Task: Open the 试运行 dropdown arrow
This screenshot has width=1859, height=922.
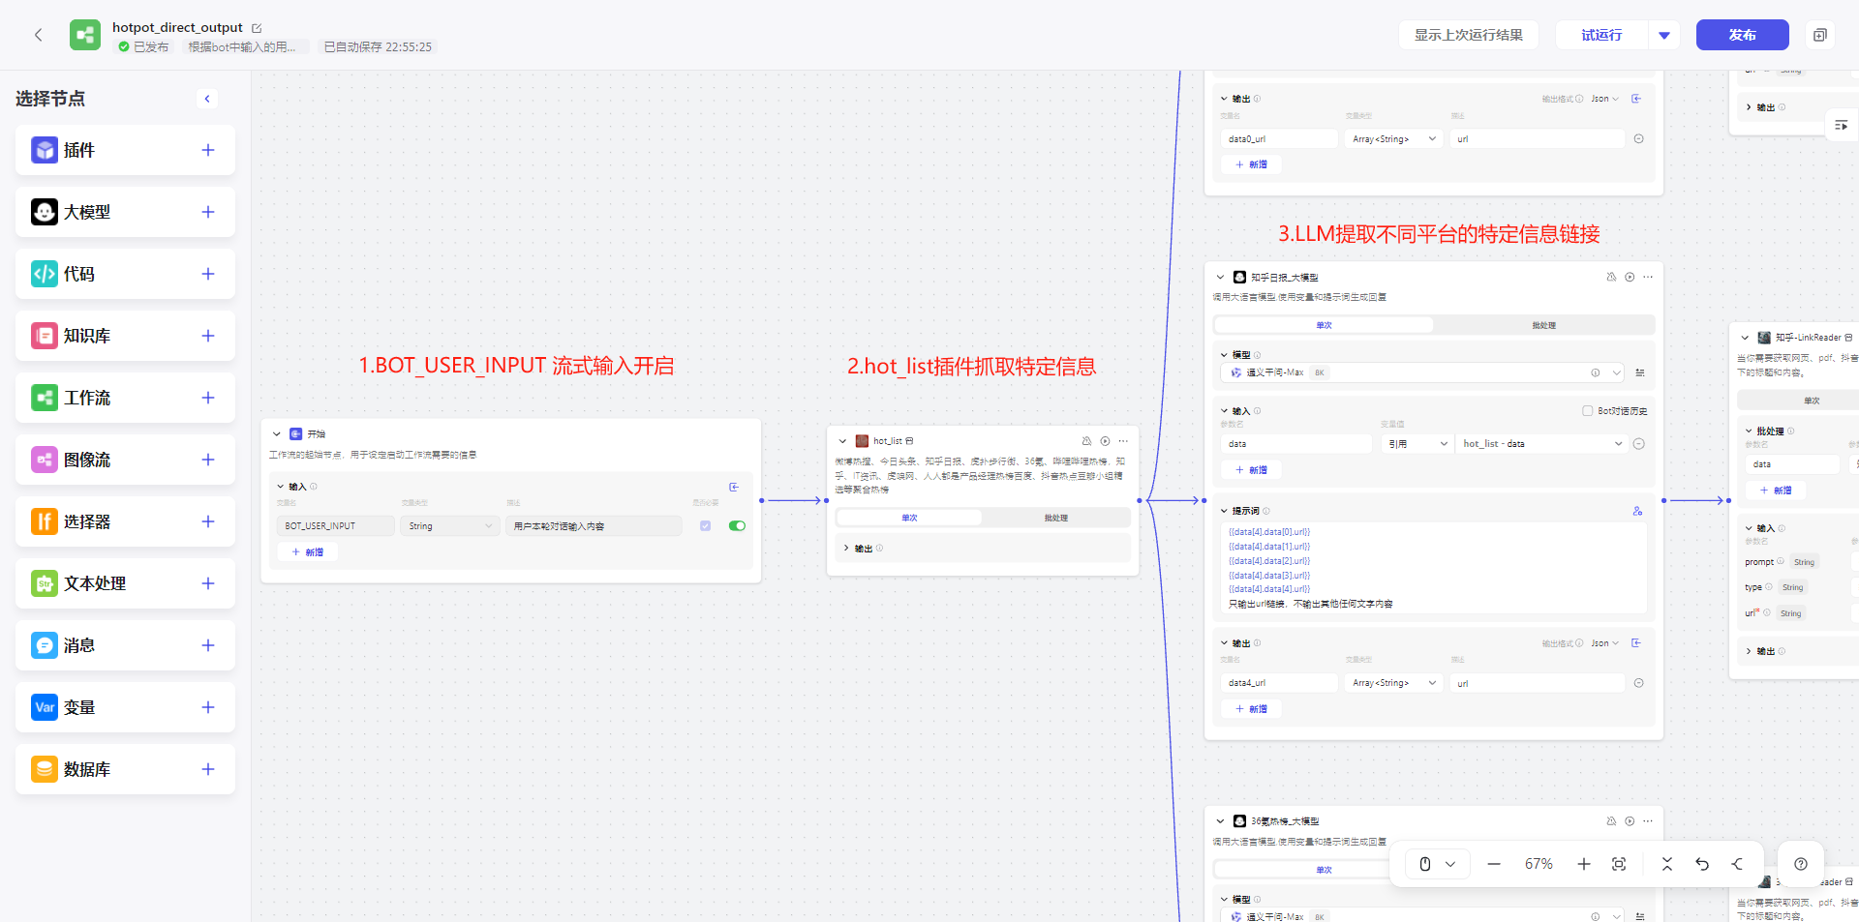Action: (x=1664, y=35)
